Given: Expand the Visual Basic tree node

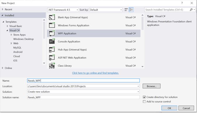Looking at the screenshot, I should 7,26.
